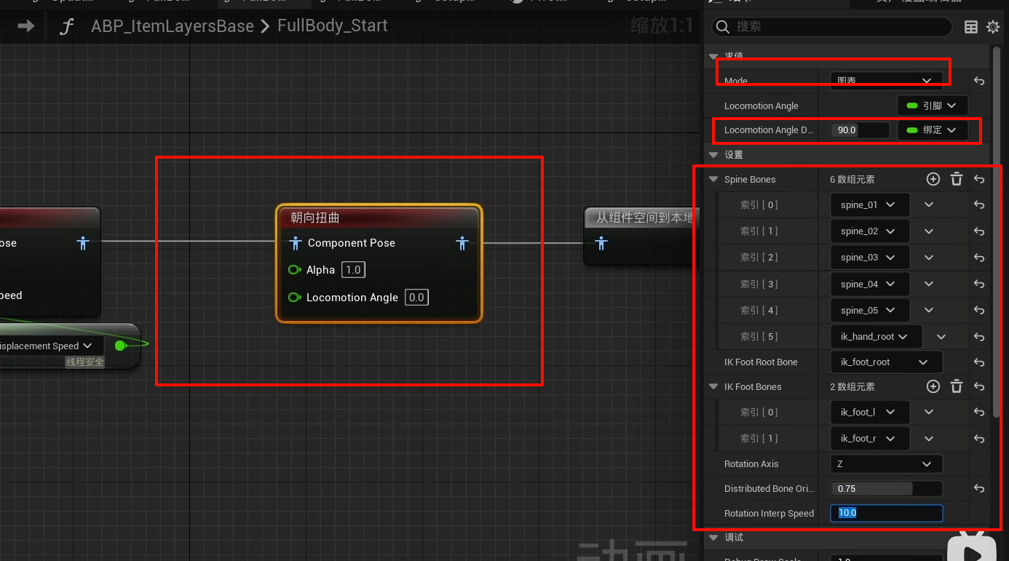Image resolution: width=1009 pixels, height=561 pixels.
Task: Click Component Pose input pin on 朝向扭曲 node
Action: (296, 243)
